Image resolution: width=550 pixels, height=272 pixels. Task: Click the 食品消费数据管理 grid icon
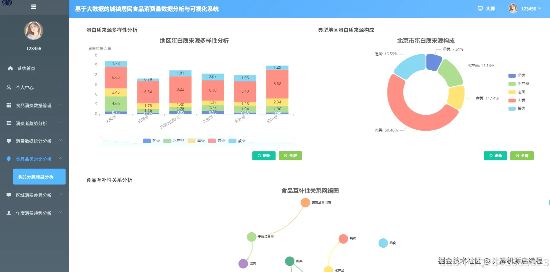(x=8, y=105)
